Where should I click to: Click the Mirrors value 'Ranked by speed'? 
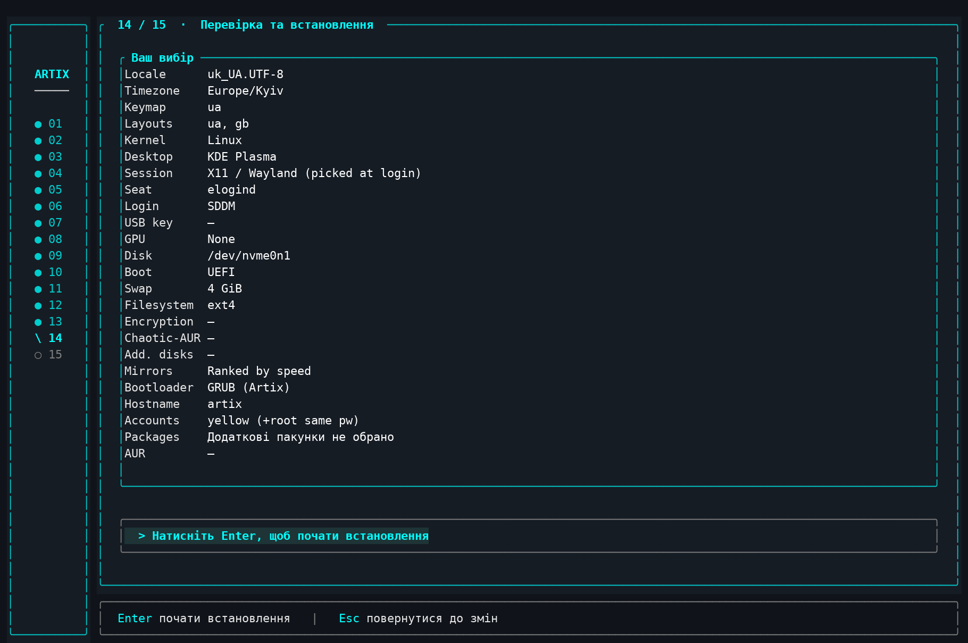click(x=259, y=371)
